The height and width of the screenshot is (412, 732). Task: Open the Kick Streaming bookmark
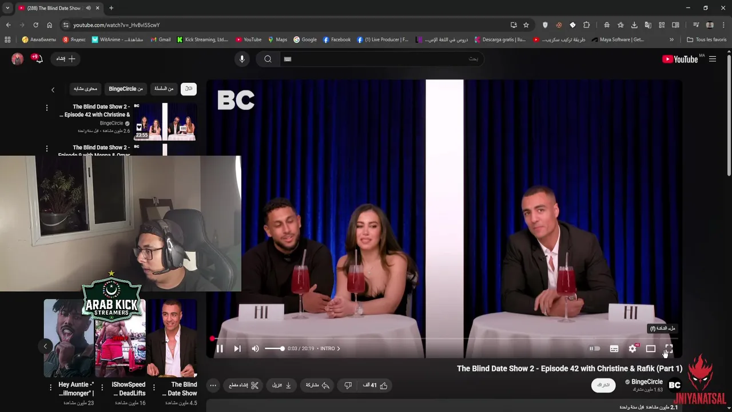click(x=202, y=39)
